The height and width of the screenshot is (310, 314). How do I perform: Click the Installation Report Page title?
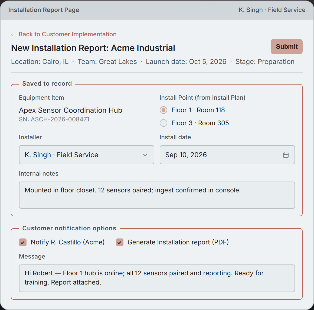pyautogui.click(x=44, y=10)
